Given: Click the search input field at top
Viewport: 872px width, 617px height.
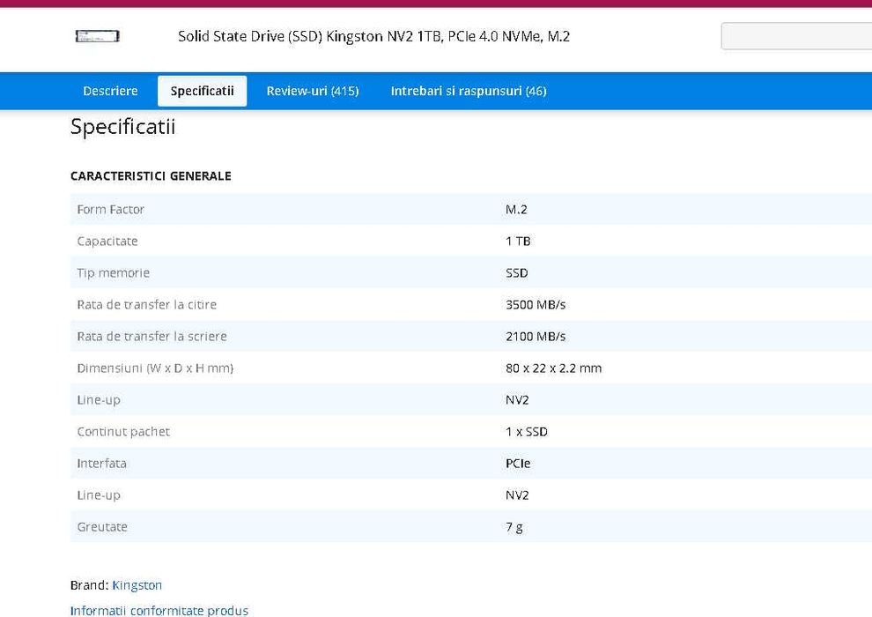Looking at the screenshot, I should pos(796,36).
